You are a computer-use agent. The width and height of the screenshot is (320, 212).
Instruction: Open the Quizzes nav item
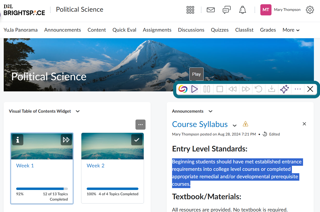click(x=220, y=30)
